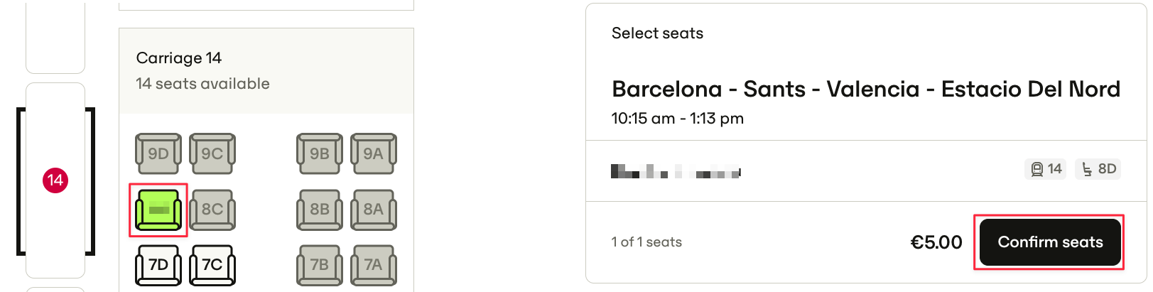Click seat 7B
Image resolution: width=1153 pixels, height=292 pixels.
coord(320,265)
